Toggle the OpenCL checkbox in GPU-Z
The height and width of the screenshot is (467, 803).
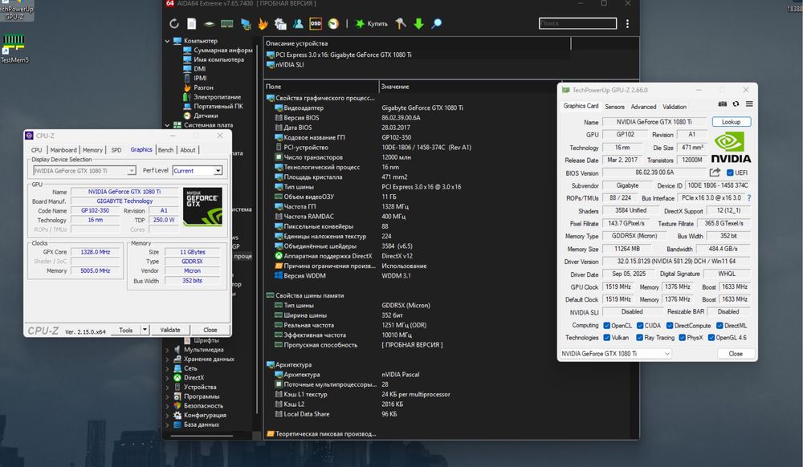pos(606,326)
